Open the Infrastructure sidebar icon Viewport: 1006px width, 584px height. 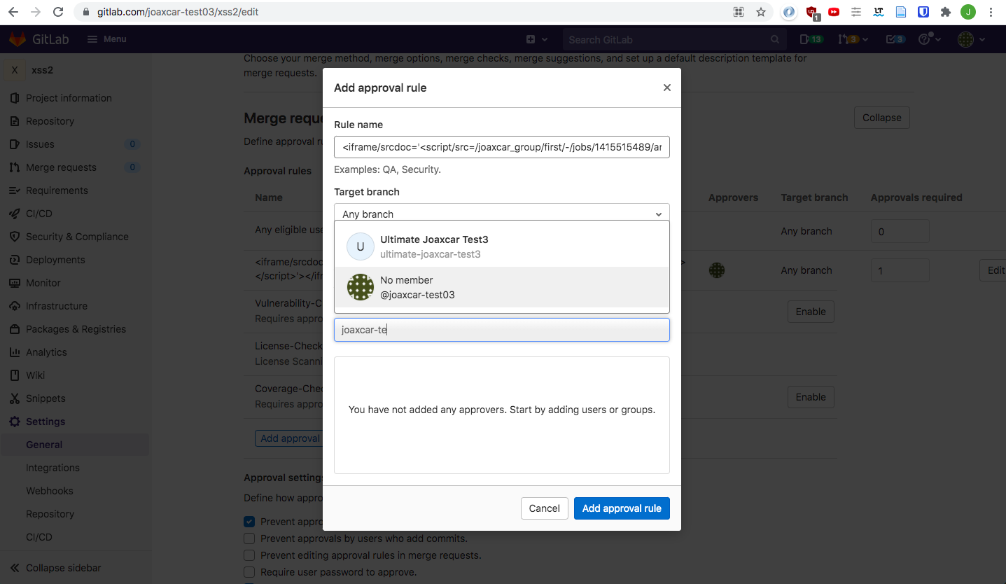pos(14,306)
